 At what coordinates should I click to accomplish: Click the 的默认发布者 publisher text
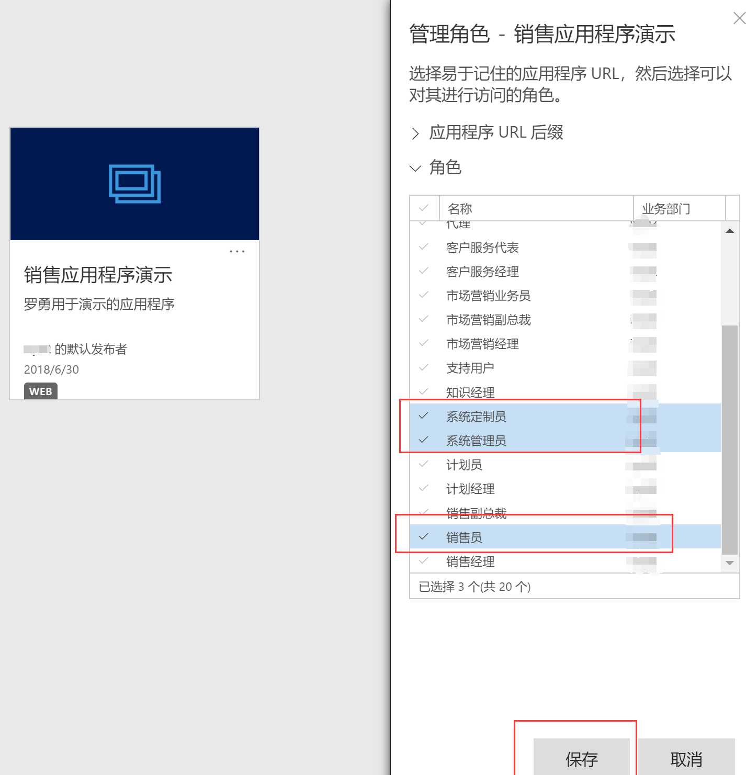click(91, 349)
